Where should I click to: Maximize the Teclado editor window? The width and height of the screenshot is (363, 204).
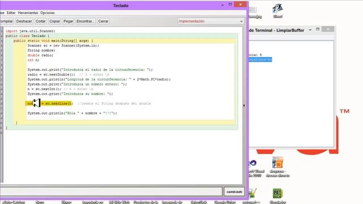click(230, 5)
